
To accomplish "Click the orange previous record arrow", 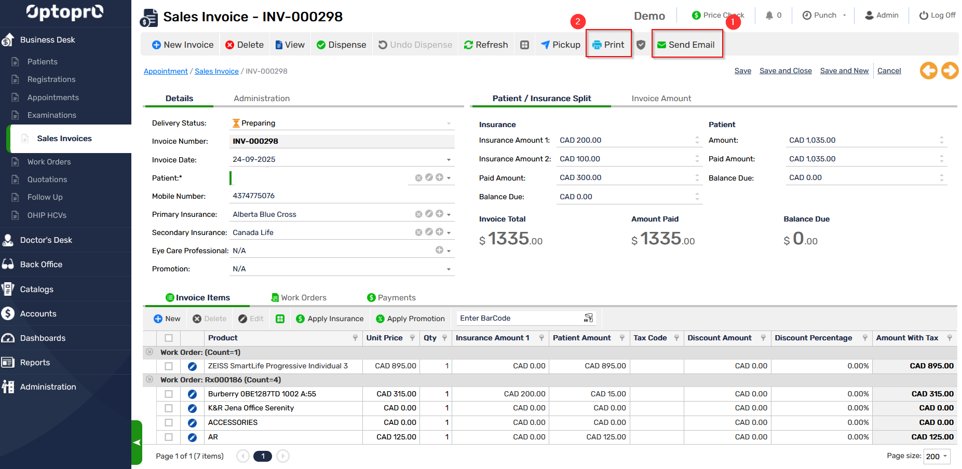I will tap(928, 71).
